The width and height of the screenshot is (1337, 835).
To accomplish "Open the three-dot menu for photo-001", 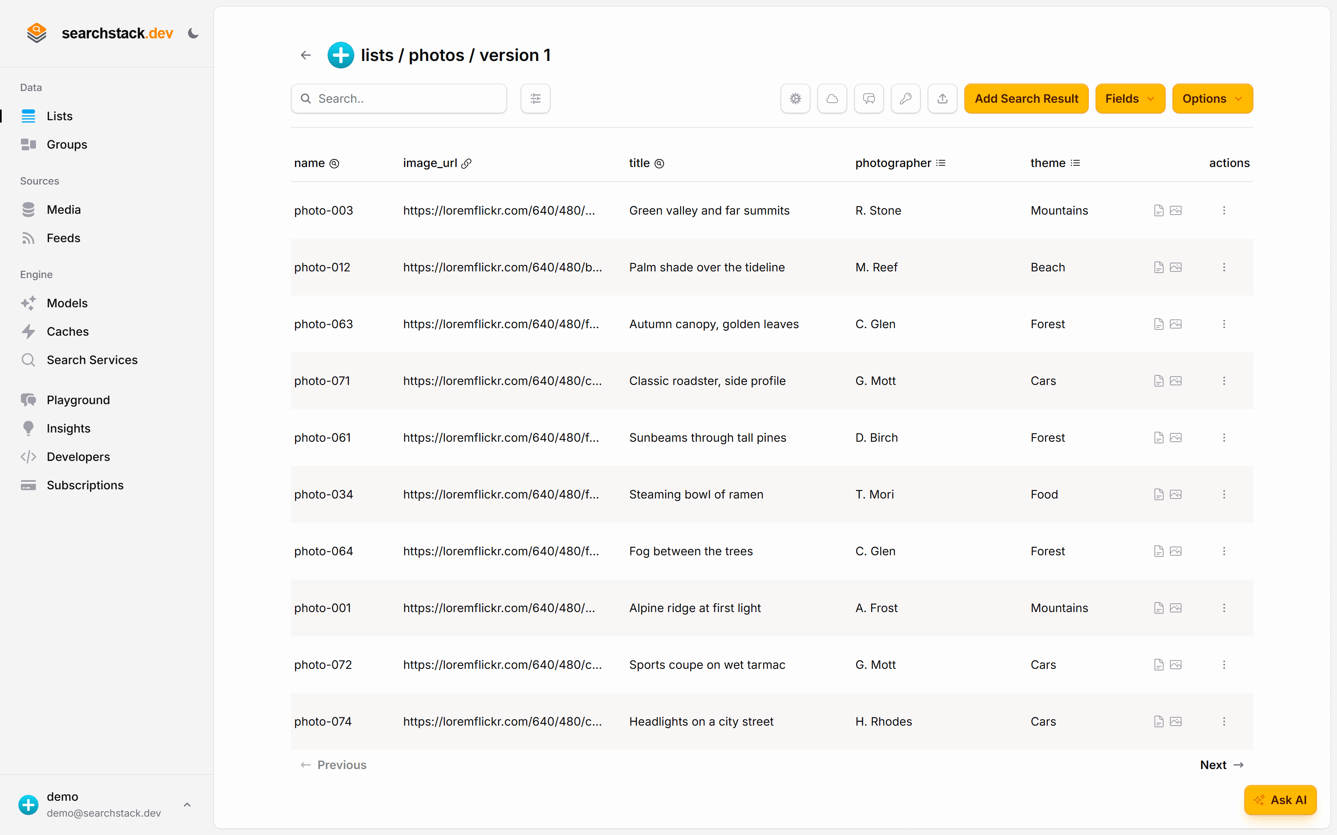I will tap(1224, 608).
